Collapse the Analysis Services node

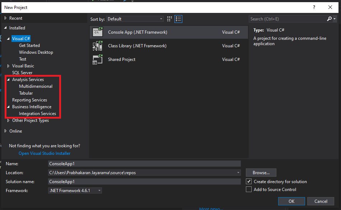pyautogui.click(x=8, y=80)
